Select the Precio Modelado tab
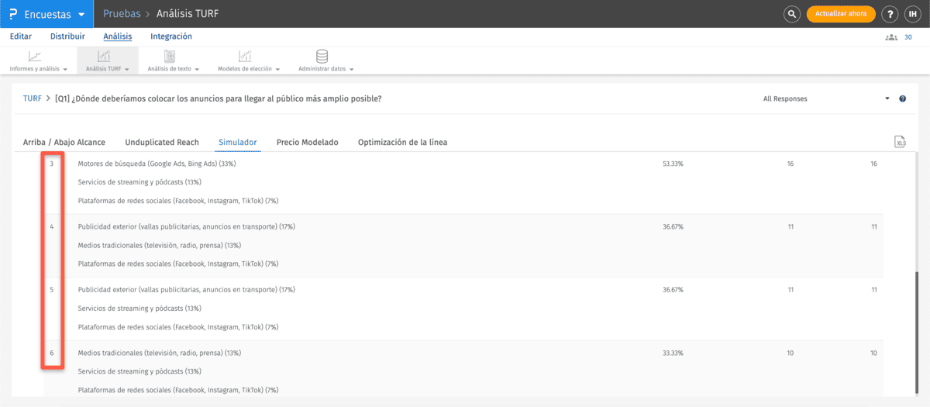 pyautogui.click(x=308, y=143)
